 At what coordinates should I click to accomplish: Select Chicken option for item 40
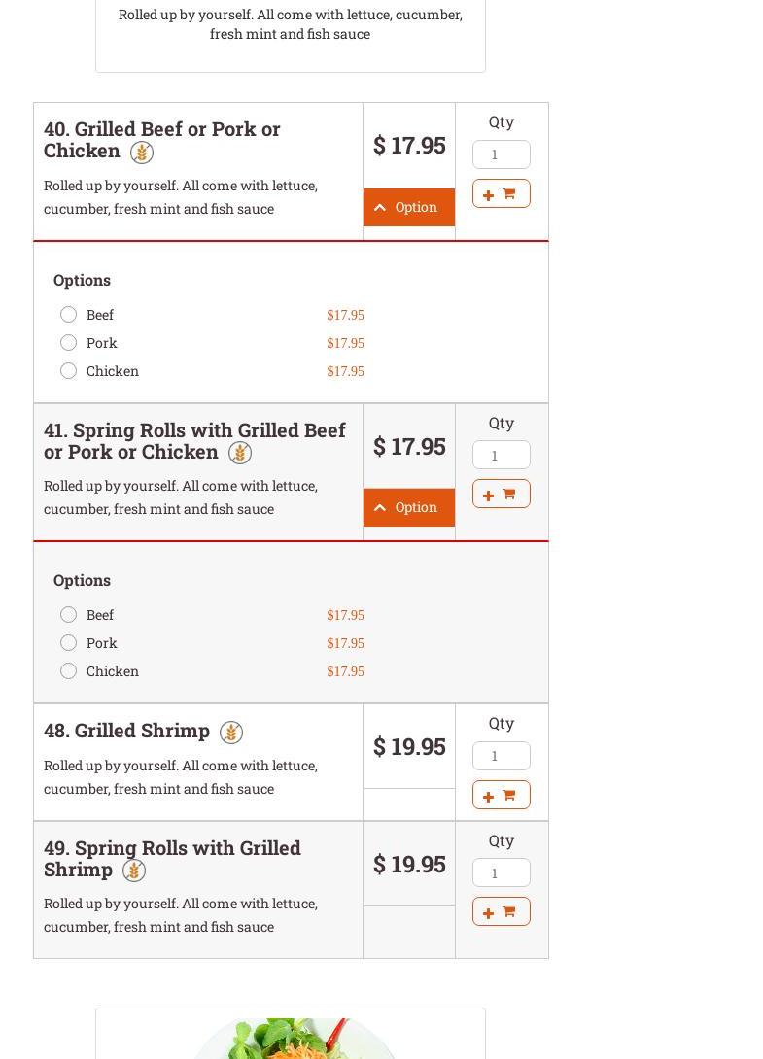68,370
